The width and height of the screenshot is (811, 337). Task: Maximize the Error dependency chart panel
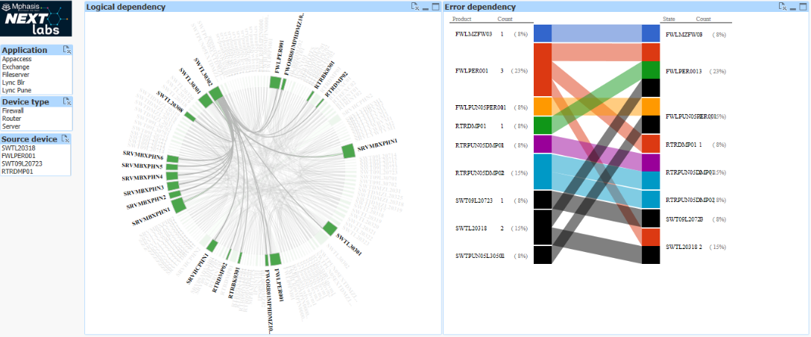pos(803,7)
